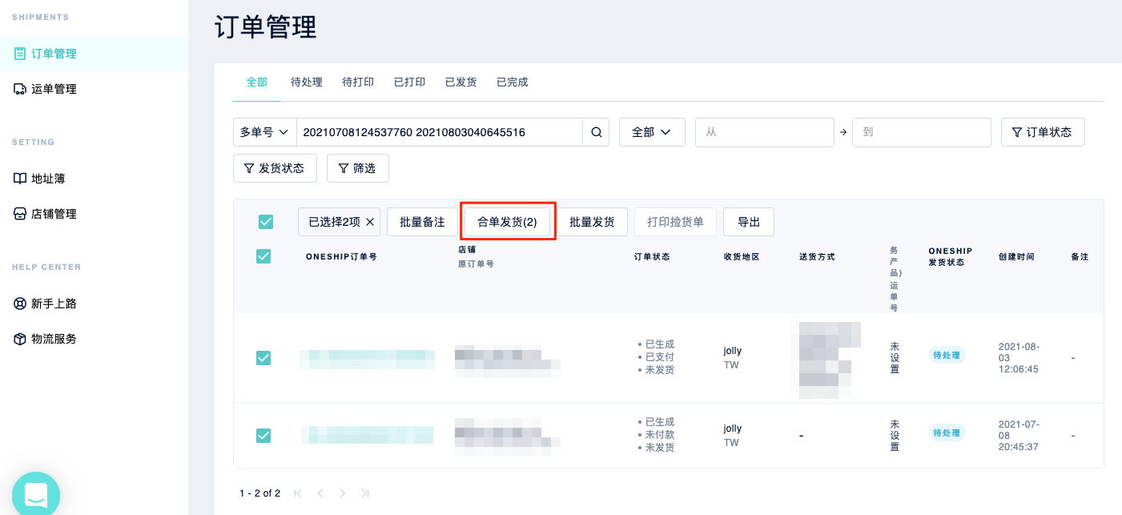Uncheck the order created 2021-07-08
This screenshot has width=1122, height=515.
pos(263,436)
